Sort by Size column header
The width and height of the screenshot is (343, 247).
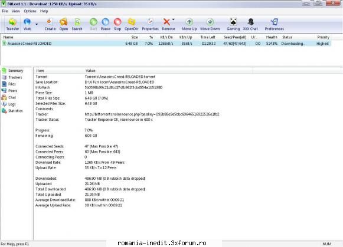(135, 37)
